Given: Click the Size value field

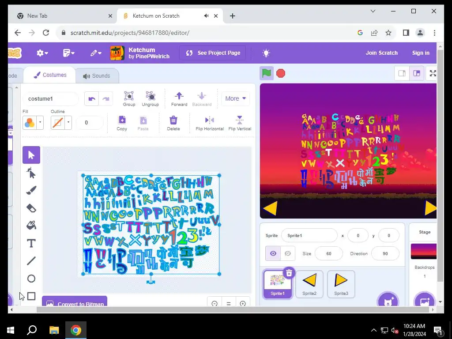Looking at the screenshot, I should pos(328,254).
